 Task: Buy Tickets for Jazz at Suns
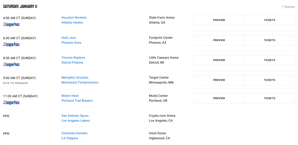[x=270, y=40]
